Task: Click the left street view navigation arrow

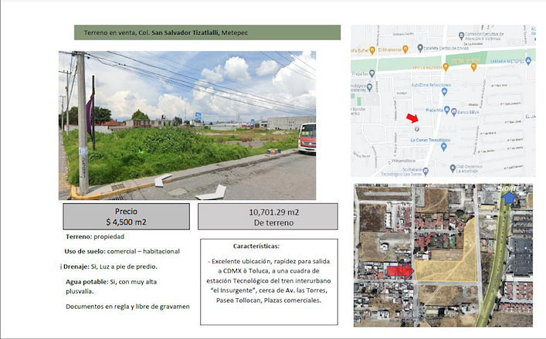Action: click(164, 182)
